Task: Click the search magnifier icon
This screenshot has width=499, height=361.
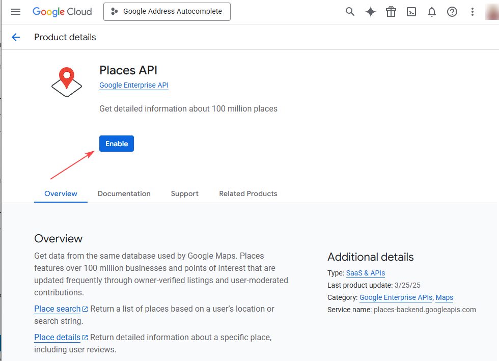Action: 350,12
